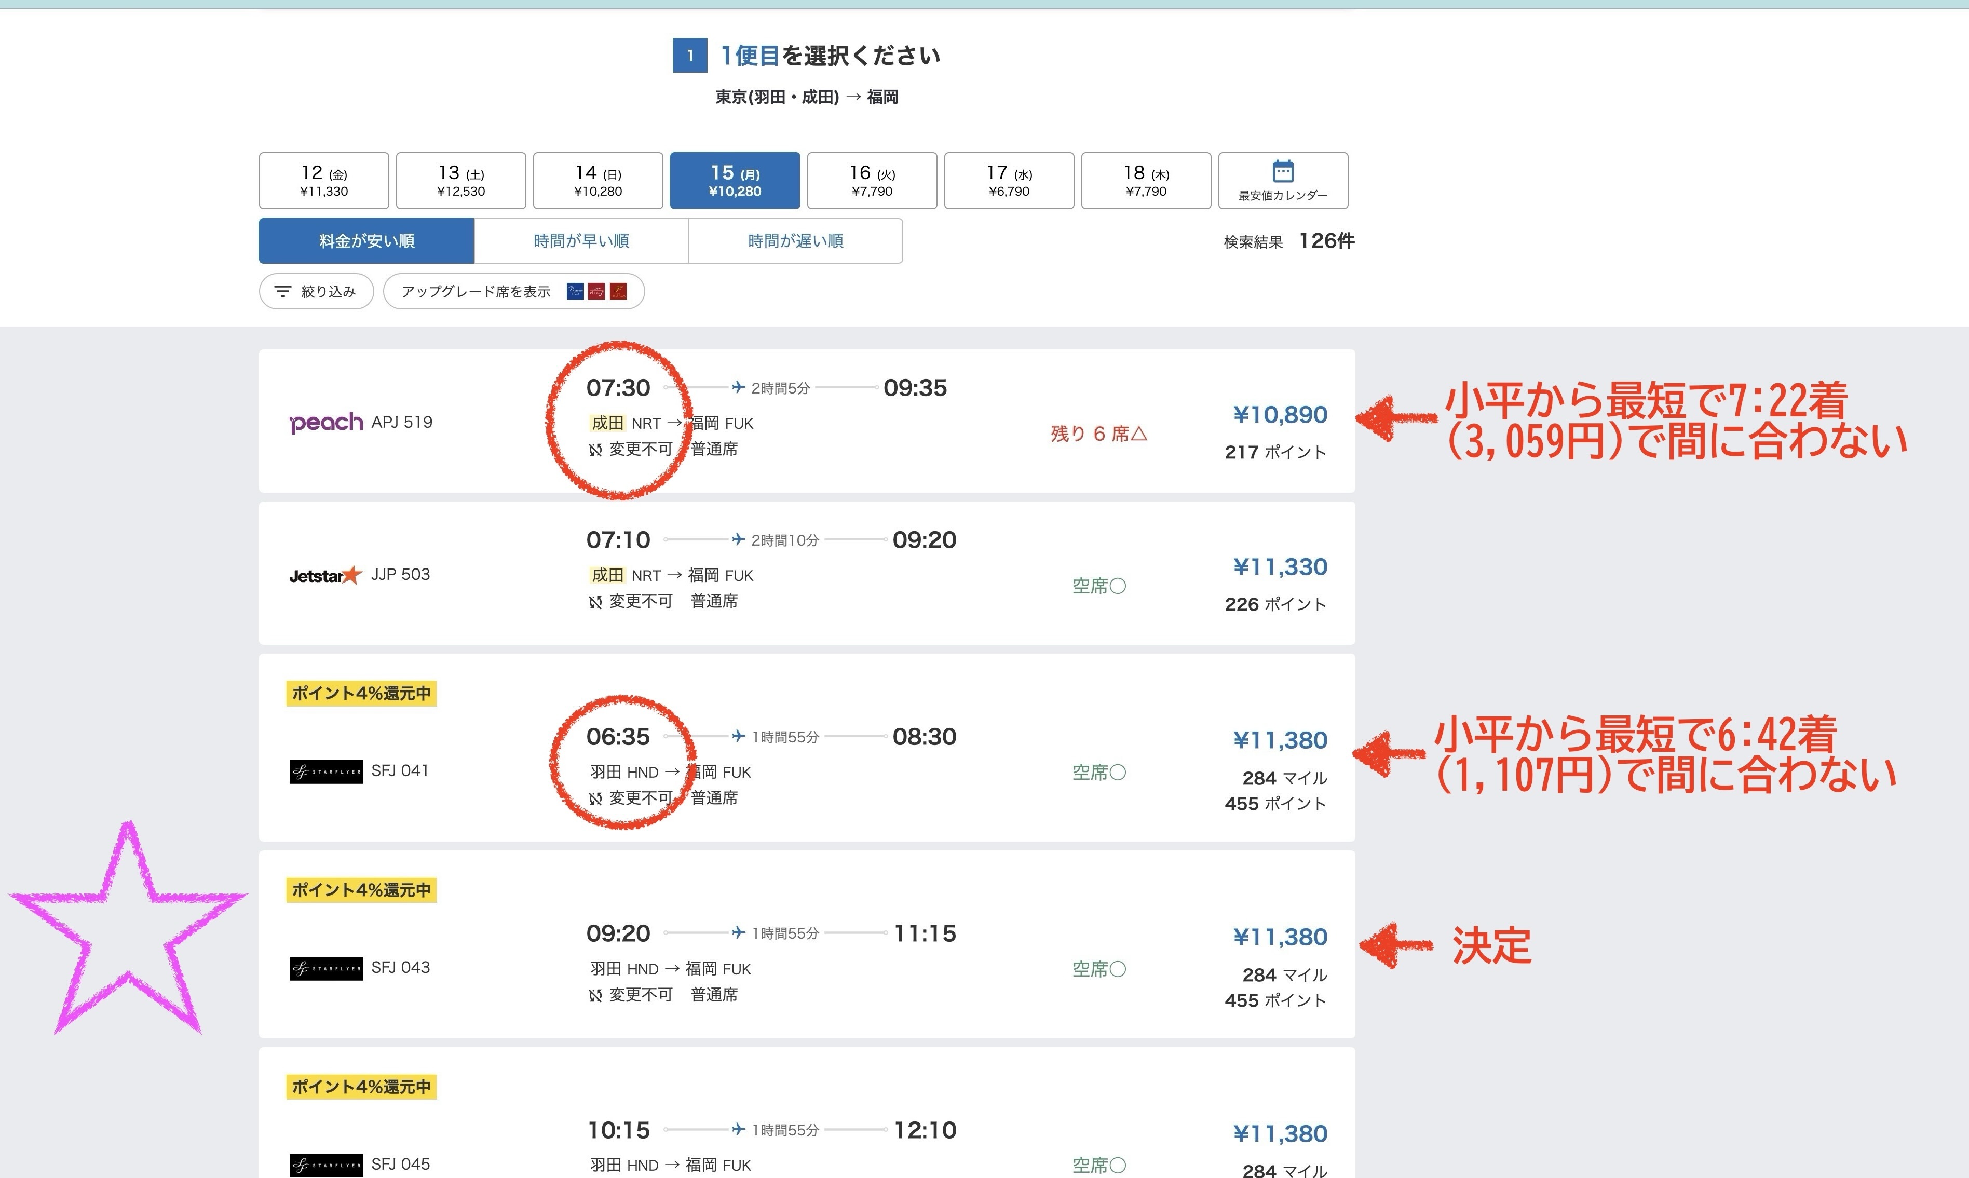This screenshot has height=1178, width=1969.
Task: Select date 16 (火) ¥7,790
Action: coord(872,181)
